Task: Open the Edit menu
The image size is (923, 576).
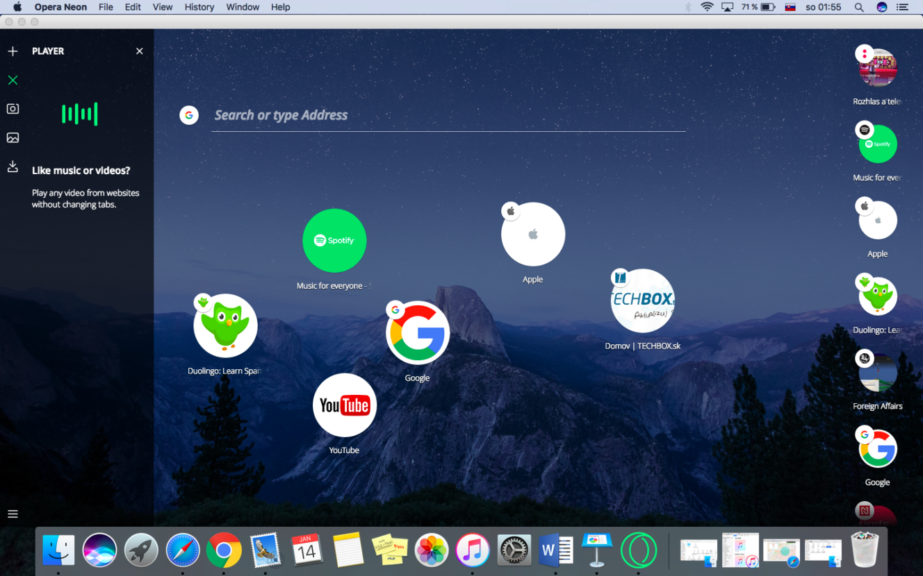Action: [x=133, y=7]
